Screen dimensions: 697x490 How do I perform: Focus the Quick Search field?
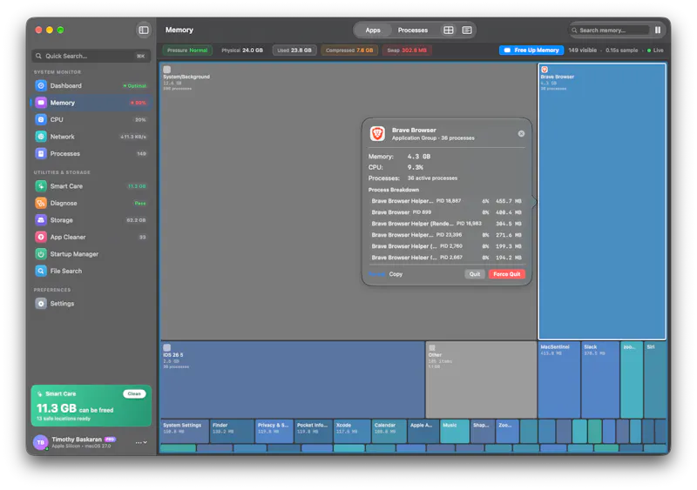[91, 56]
